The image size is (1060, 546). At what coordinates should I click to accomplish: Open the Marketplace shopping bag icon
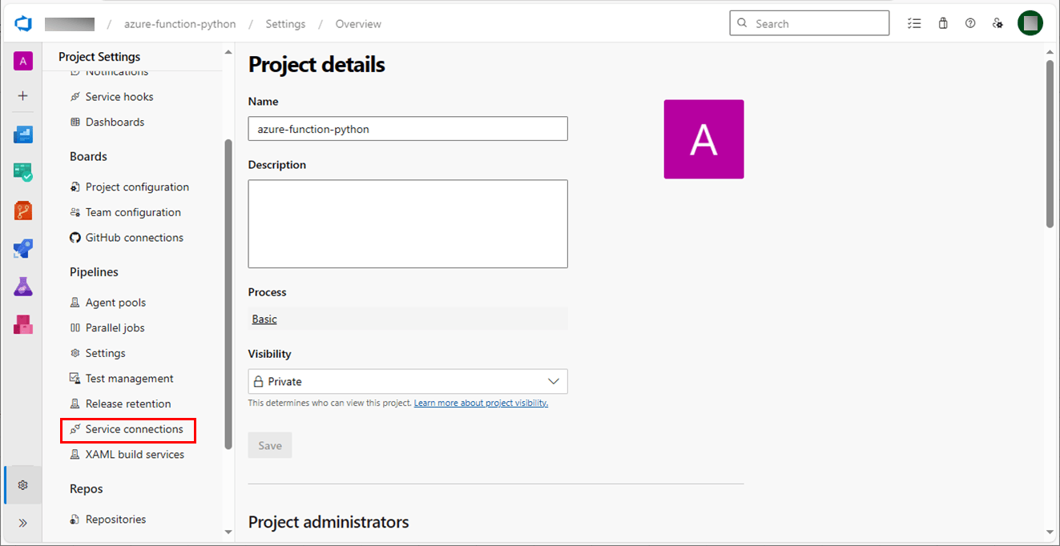[943, 23]
